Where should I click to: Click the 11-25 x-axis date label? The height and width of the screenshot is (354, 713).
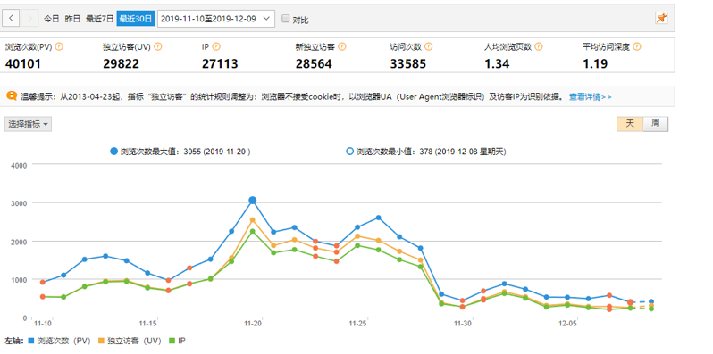pyautogui.click(x=358, y=324)
